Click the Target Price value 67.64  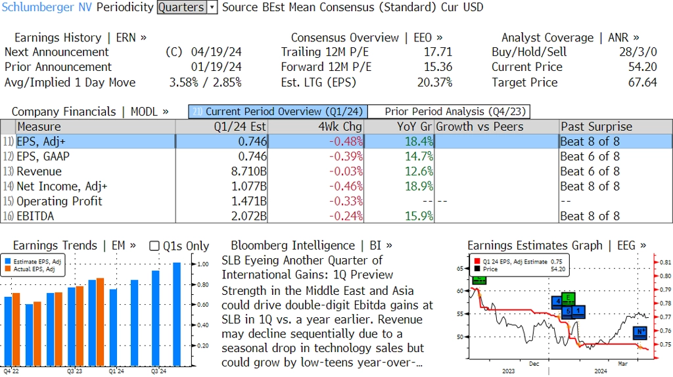pyautogui.click(x=643, y=82)
